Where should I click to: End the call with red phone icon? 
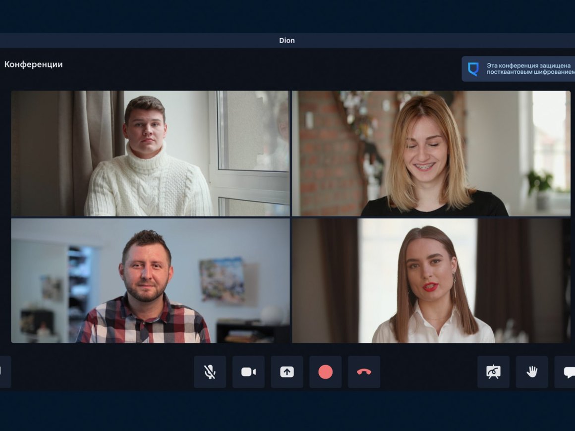tap(364, 372)
